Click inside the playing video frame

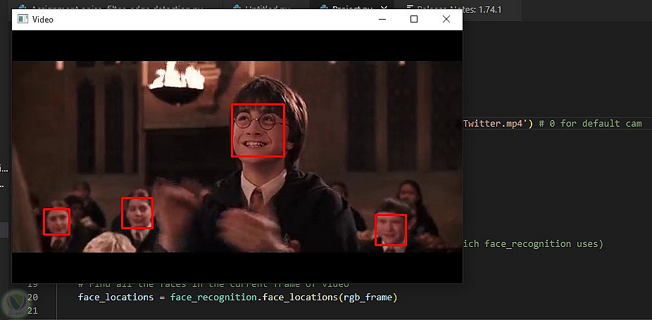[x=237, y=157]
